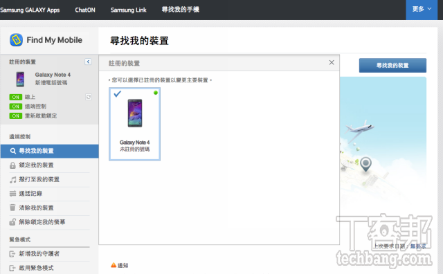Screen dimensions: 443x274
Task: Click the blue 尋找我的裝置 button
Action: (392, 66)
